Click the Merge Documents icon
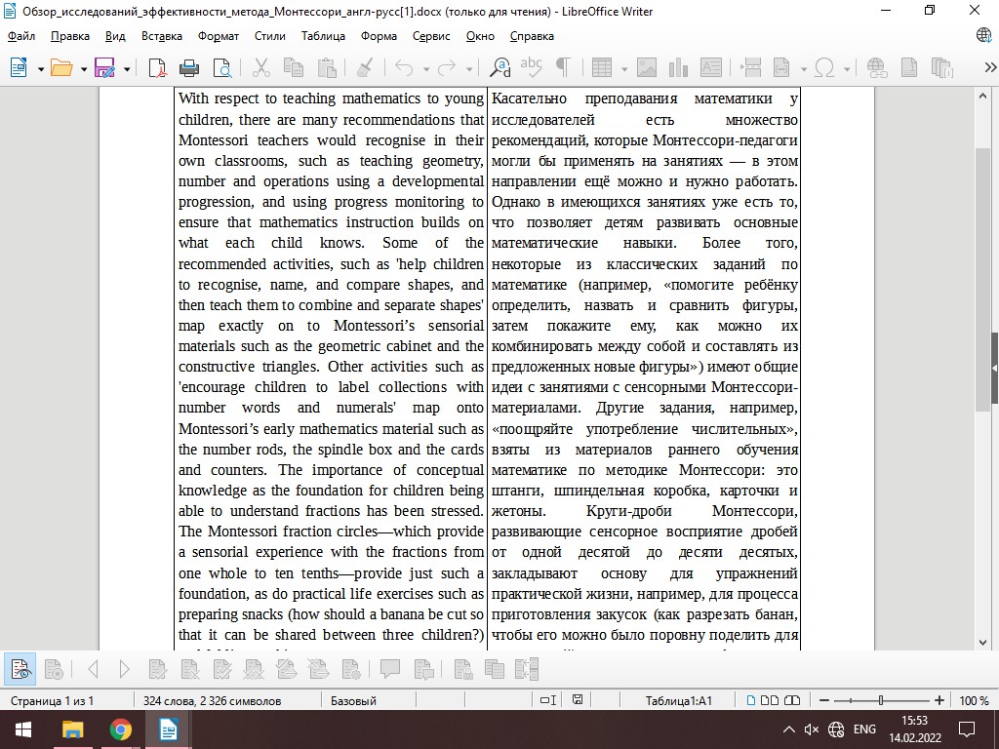The image size is (999, 749). coord(528,669)
